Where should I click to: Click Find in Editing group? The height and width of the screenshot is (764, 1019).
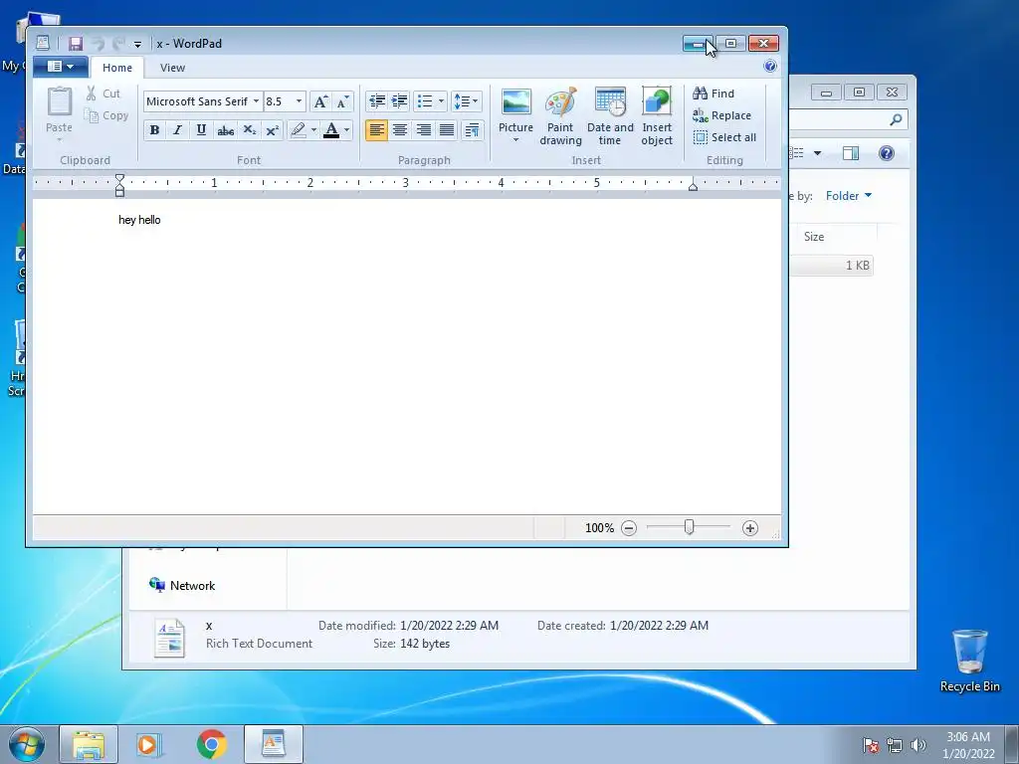pyautogui.click(x=713, y=94)
